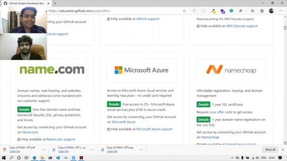
Task: Expand options for MWA--GIT.pdf download
Action: pos(43,149)
